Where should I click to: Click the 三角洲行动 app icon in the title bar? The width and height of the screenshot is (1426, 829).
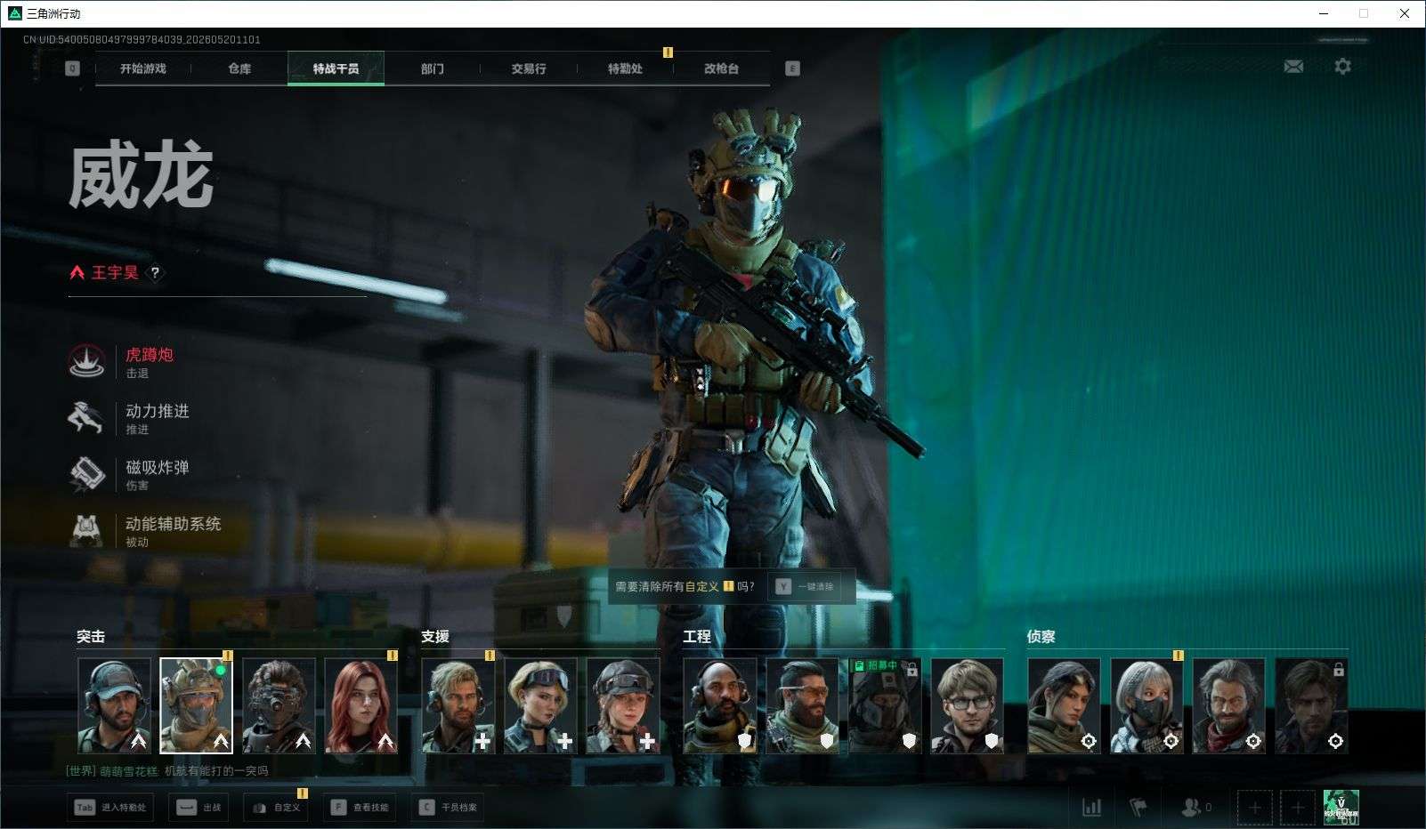[15, 13]
